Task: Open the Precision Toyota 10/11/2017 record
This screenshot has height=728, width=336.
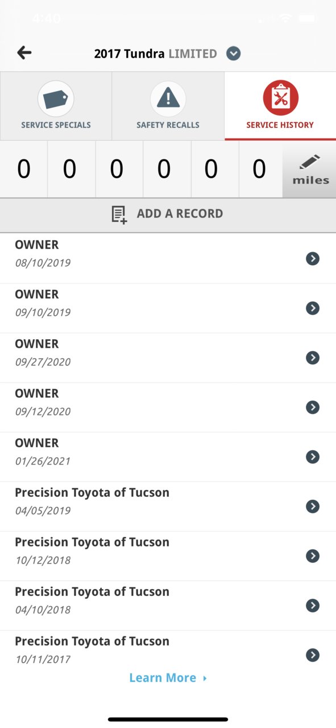Action: coord(168,649)
